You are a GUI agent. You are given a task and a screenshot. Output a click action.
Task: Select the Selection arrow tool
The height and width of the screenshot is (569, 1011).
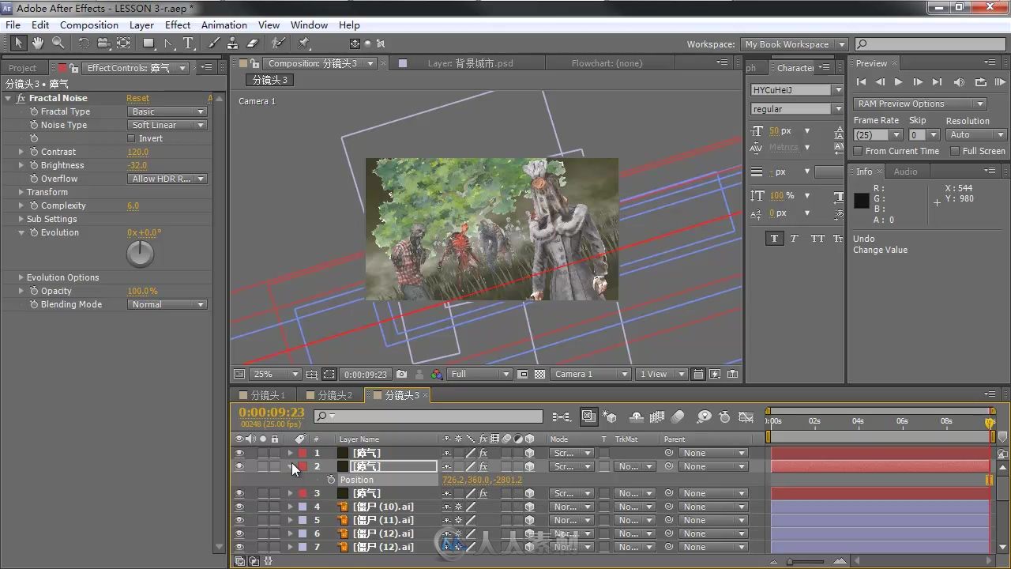tap(19, 43)
